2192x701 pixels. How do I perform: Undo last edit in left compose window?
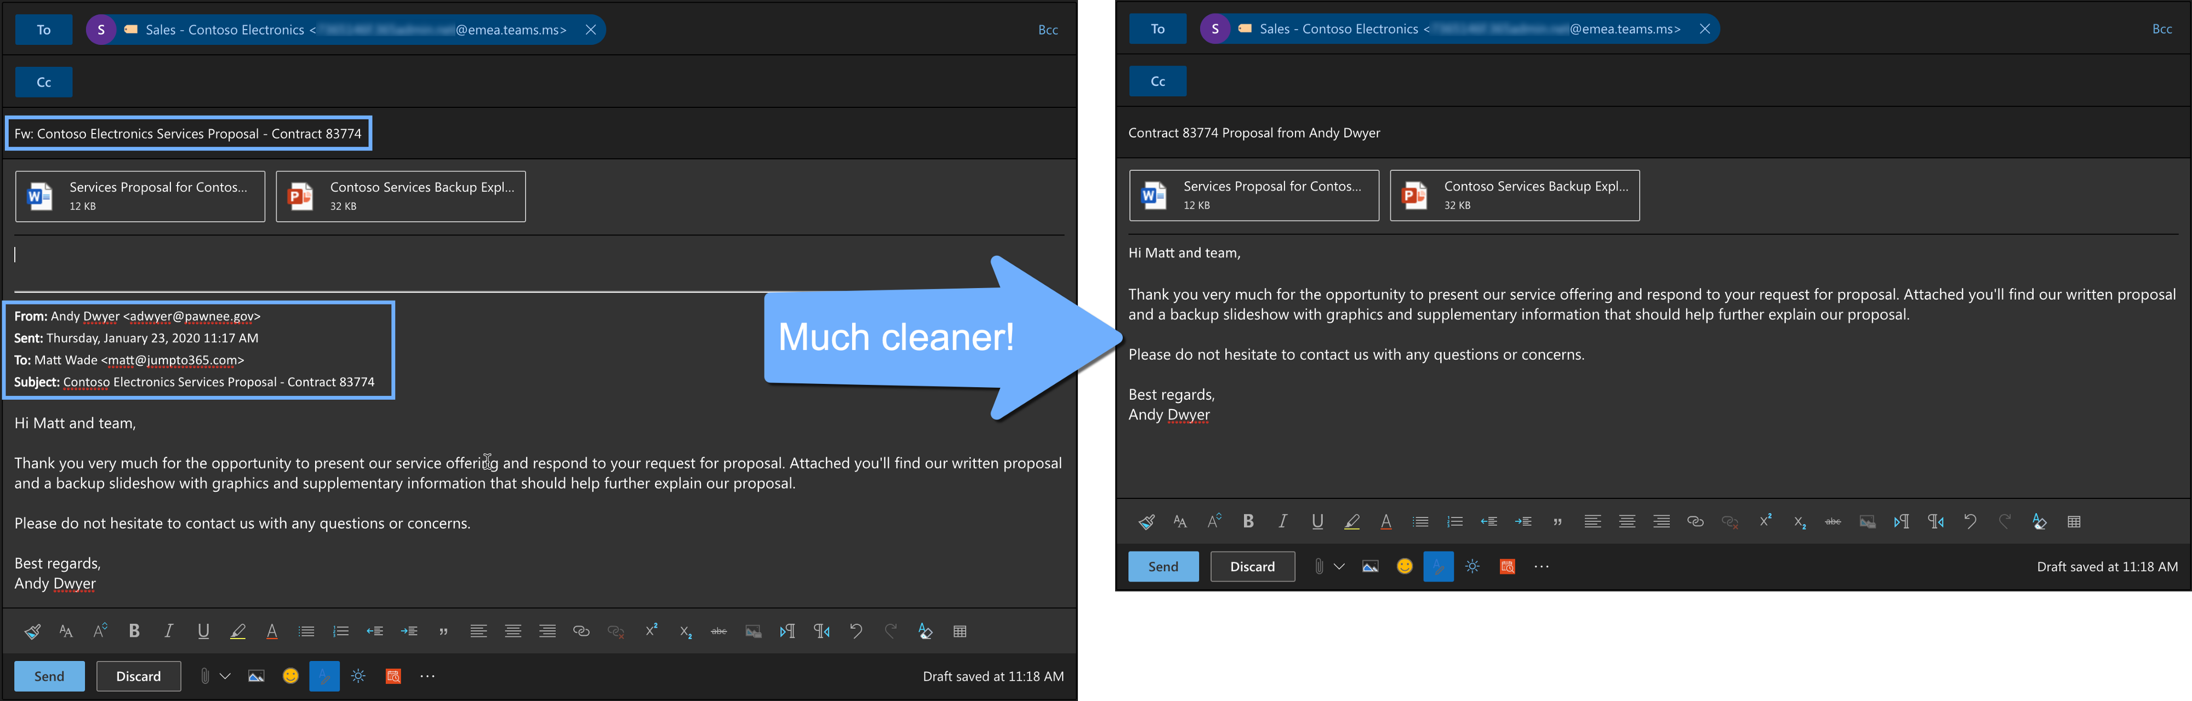coord(856,631)
